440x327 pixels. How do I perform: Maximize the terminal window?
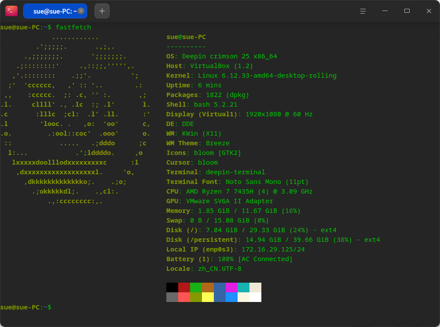click(407, 11)
